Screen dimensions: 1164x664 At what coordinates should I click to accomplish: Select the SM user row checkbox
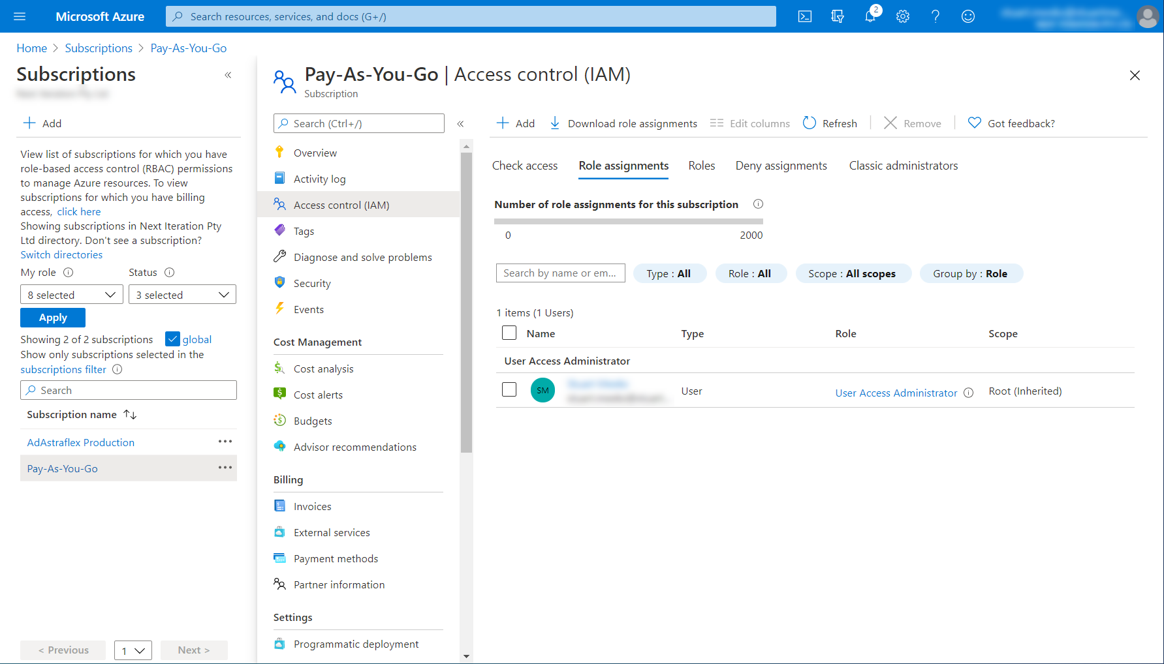(x=509, y=389)
